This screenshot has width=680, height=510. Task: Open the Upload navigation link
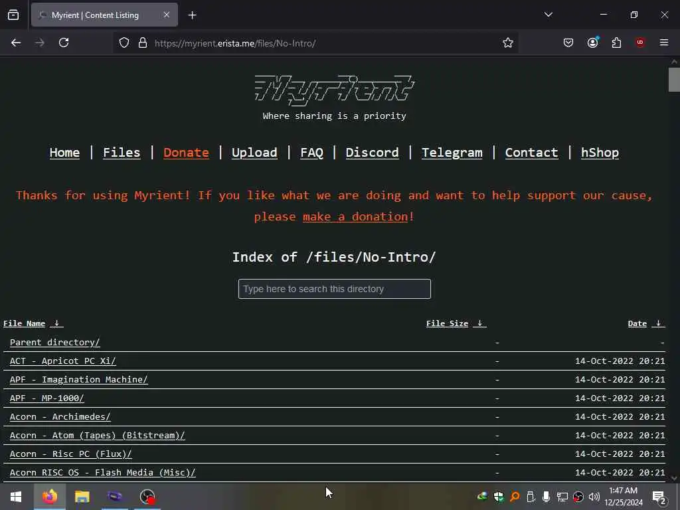[x=254, y=153]
